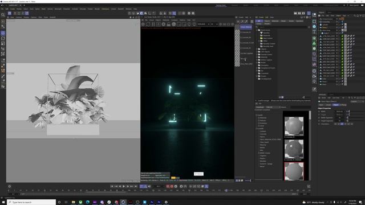Screen dimensions: 365x205
Task: Select the text T tool icon
Action: pyautogui.click(x=314, y=32)
